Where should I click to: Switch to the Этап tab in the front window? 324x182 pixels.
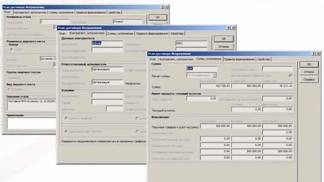pos(152,59)
